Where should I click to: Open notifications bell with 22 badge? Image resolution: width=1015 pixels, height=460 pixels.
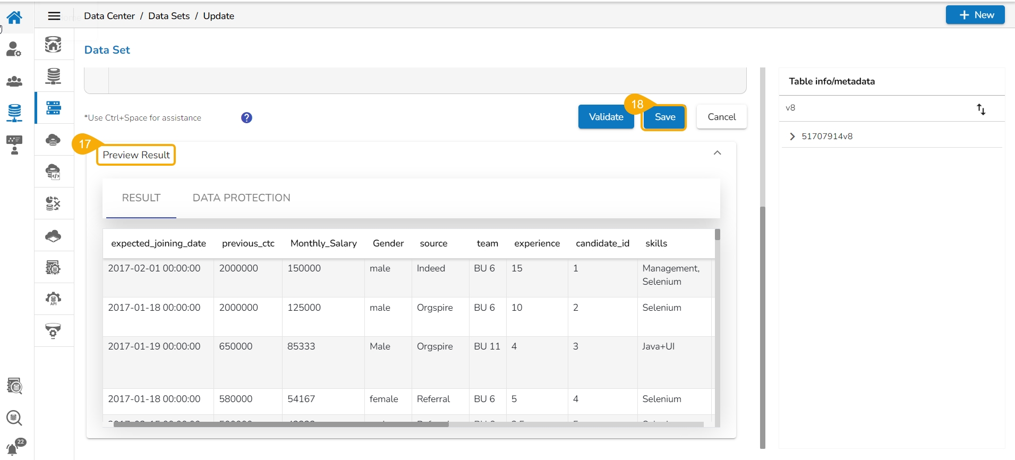click(13, 448)
